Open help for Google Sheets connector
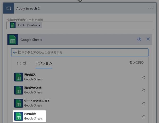159x123 pixels. pos(139,39)
